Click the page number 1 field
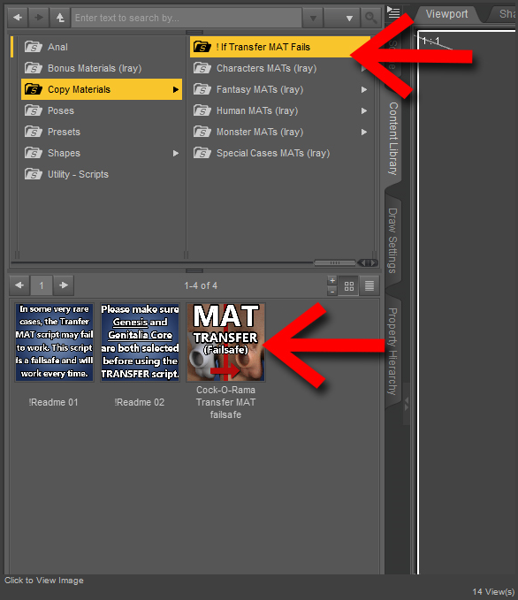518x600 pixels. tap(42, 285)
